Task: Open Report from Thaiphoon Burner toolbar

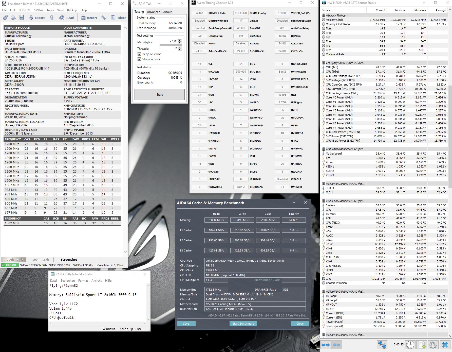Action: pyautogui.click(x=89, y=18)
